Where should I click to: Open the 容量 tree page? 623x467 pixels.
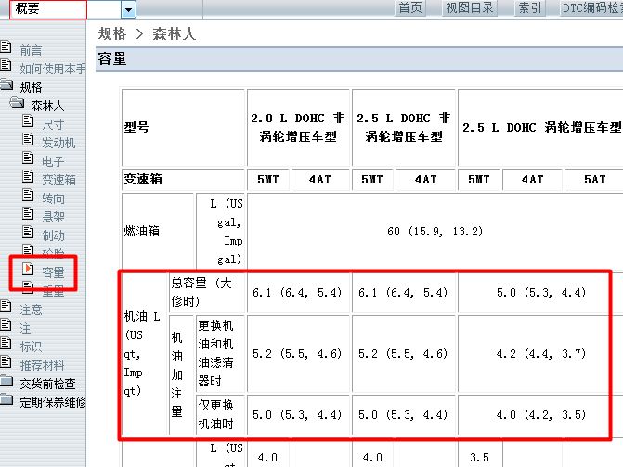tap(53, 272)
